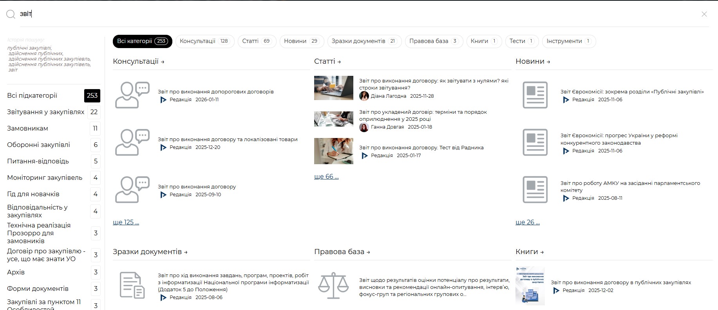
Task: Select the Новини category filter
Action: (x=301, y=41)
